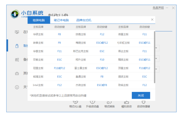
Task: Select the 制作U盘 USB drive sidebar icon
Action: click(17, 46)
